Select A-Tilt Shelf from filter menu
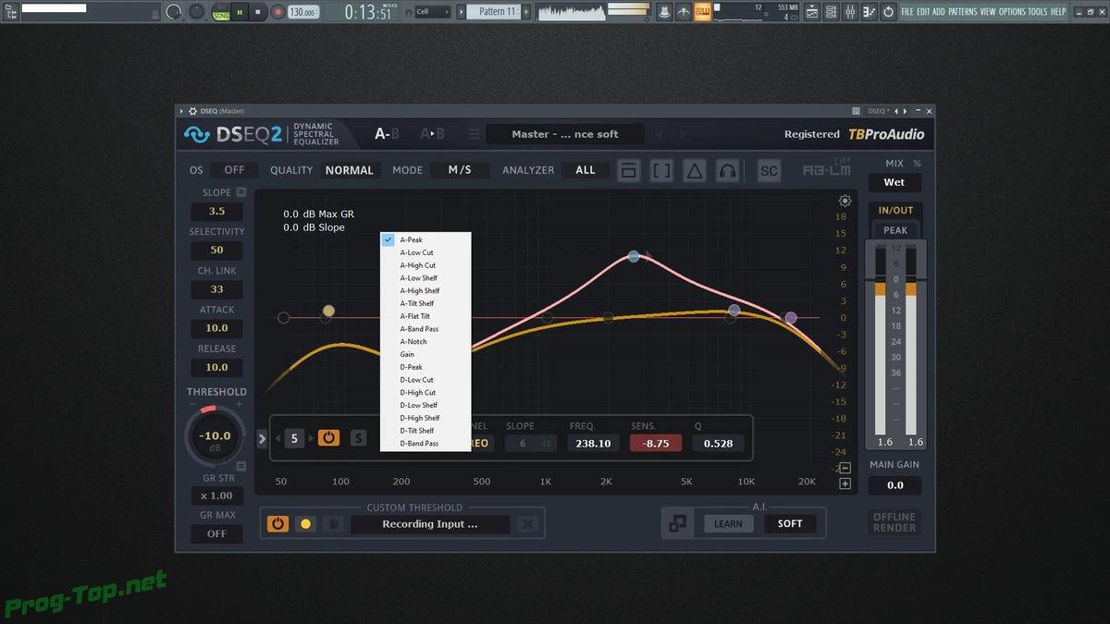1110x624 pixels. (x=425, y=303)
